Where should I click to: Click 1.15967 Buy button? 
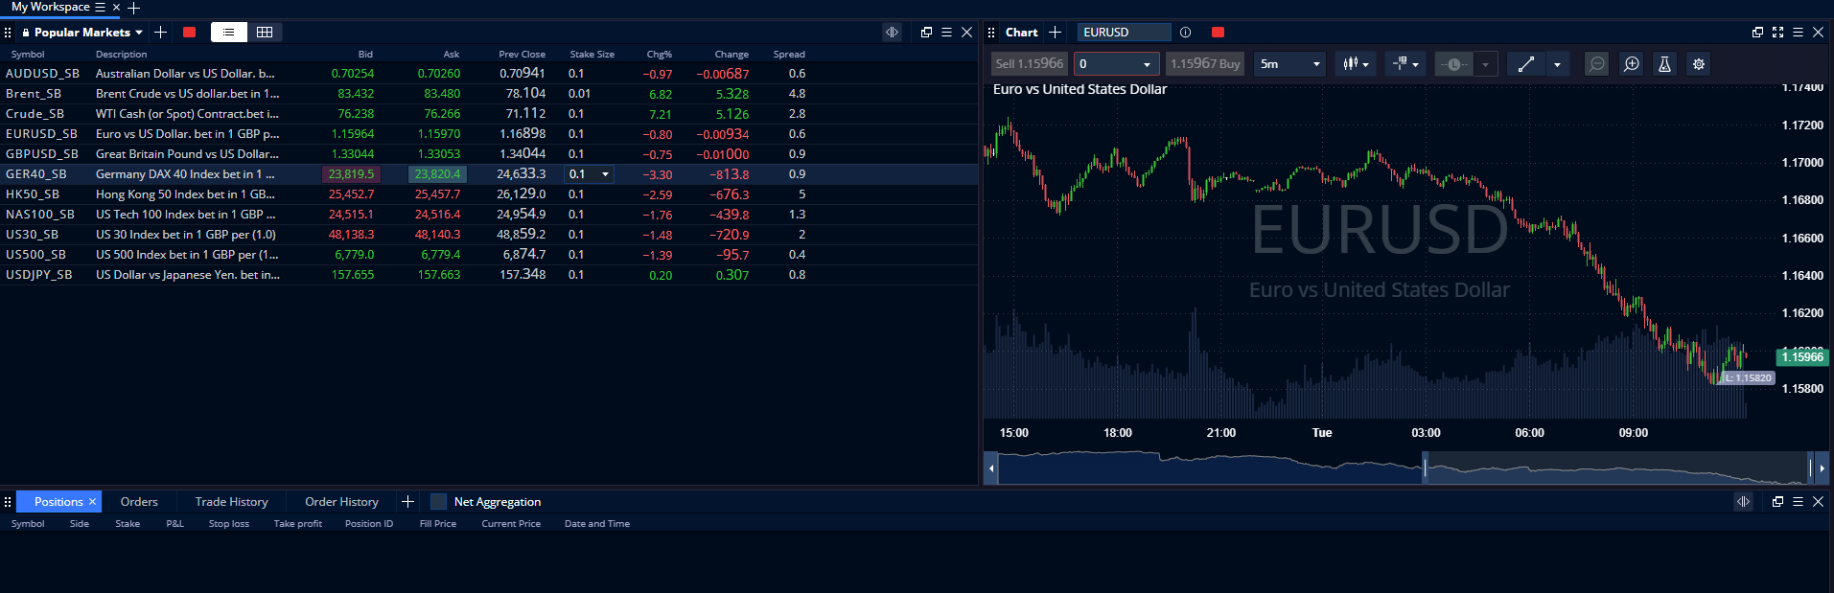click(1205, 64)
